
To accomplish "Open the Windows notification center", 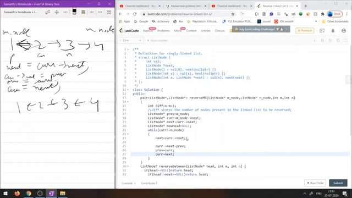I will (345, 193).
